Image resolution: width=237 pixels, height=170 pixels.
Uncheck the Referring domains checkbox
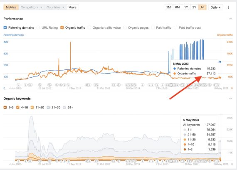[x=5, y=27]
